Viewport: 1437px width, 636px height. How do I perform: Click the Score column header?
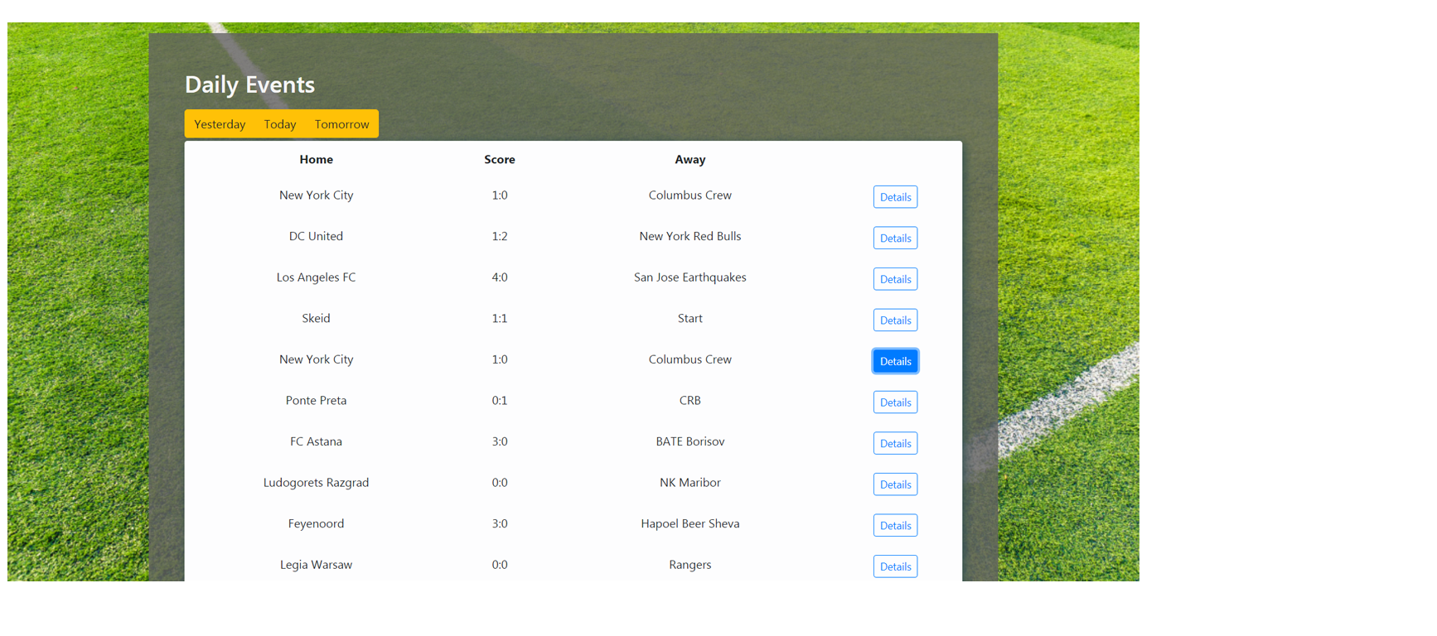point(500,160)
